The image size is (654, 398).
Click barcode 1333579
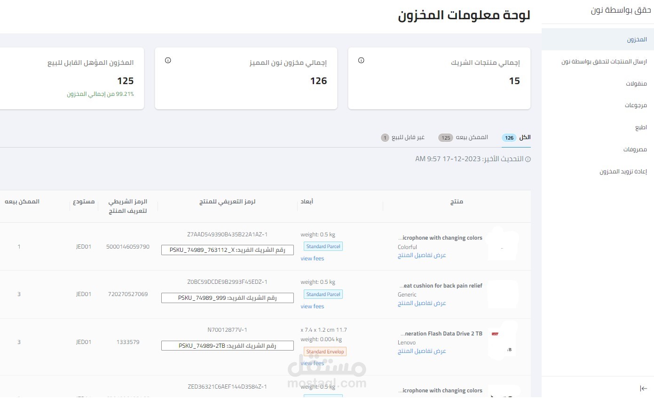point(128,342)
